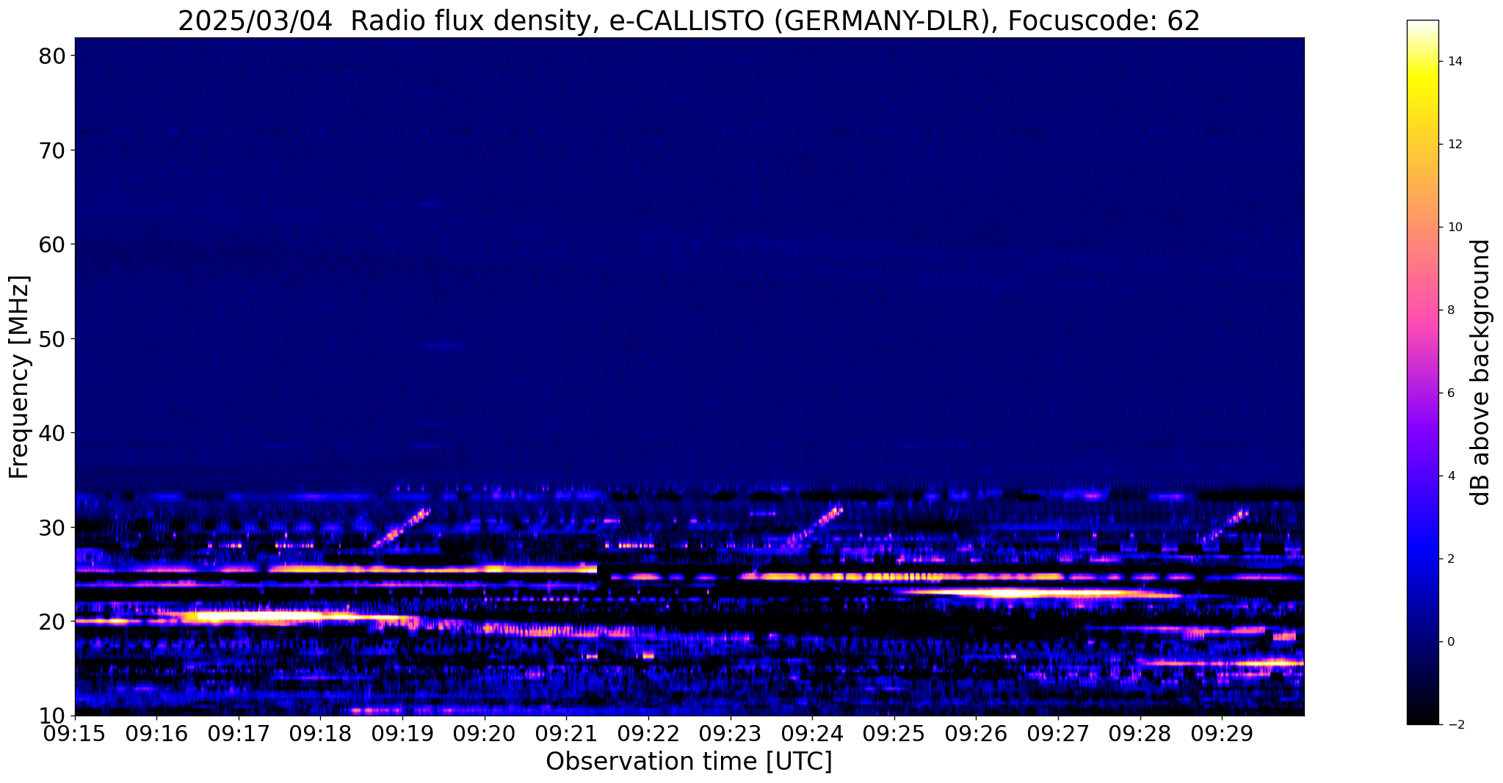Click the 60 MHz frequency tick label

51,244
